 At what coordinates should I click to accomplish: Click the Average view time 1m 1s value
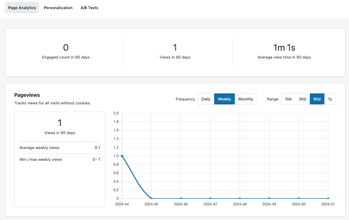[284, 48]
